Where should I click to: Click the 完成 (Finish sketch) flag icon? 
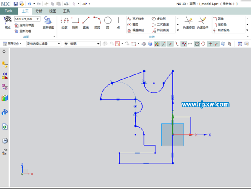tap(8, 21)
